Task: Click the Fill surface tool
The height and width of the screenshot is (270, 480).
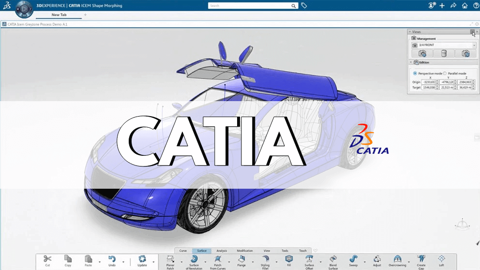Action: pos(289,259)
